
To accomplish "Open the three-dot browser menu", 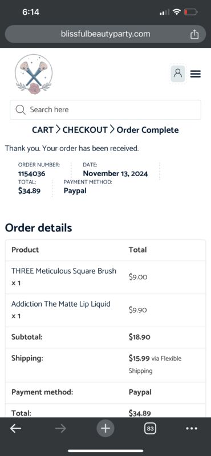I will [x=192, y=429].
